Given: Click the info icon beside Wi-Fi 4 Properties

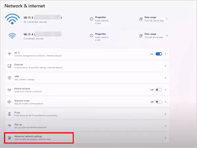Looking at the screenshot, I should click(92, 36).
